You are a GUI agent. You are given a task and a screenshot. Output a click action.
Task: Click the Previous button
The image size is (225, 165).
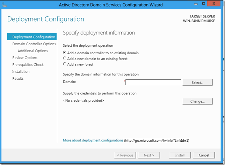125,155
